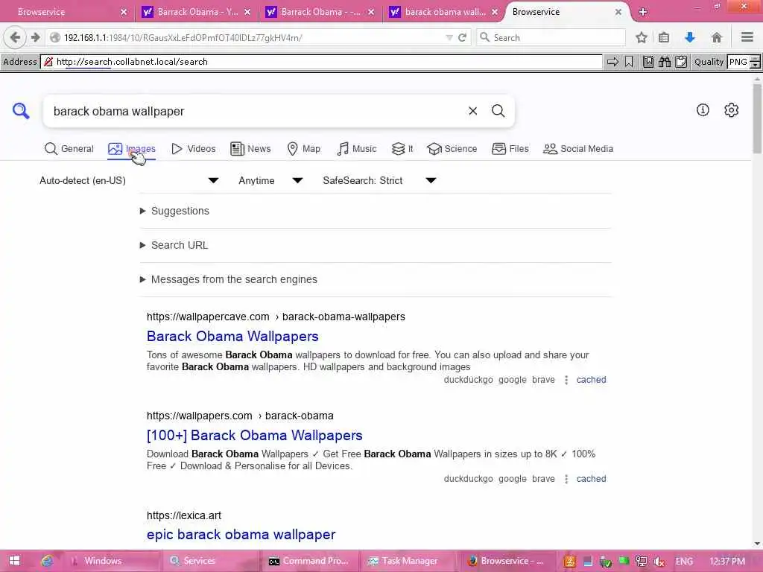Image resolution: width=763 pixels, height=572 pixels.
Task: Open the Browservice bookmarks page icon
Action: (648, 62)
